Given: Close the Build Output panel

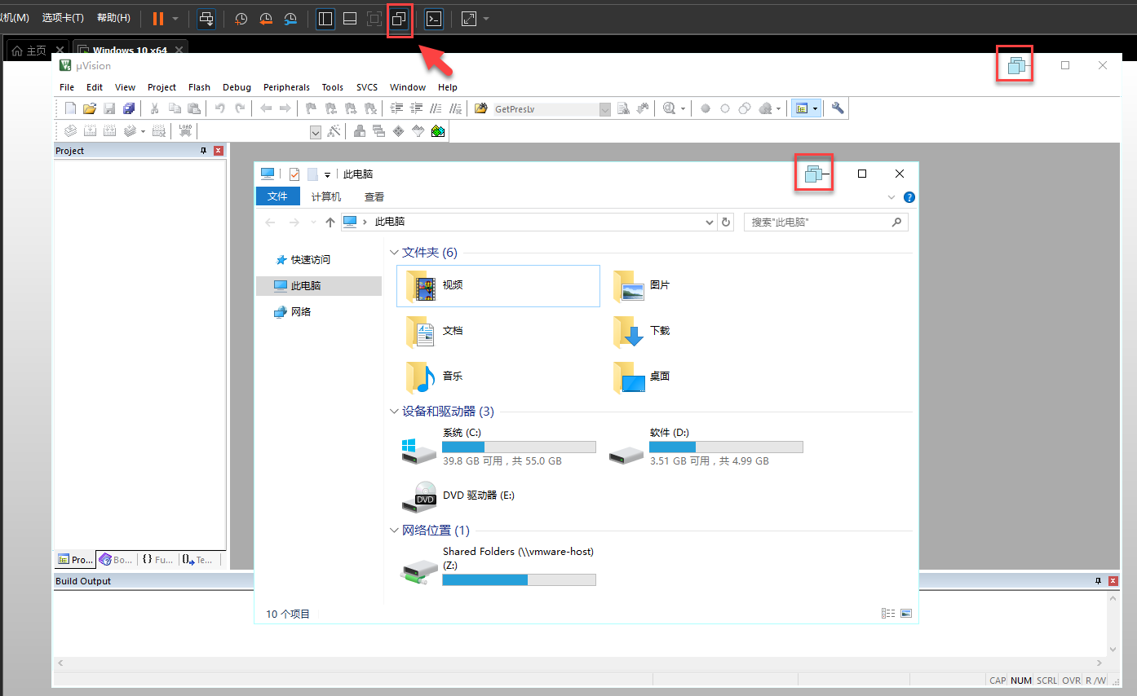Looking at the screenshot, I should point(1113,581).
